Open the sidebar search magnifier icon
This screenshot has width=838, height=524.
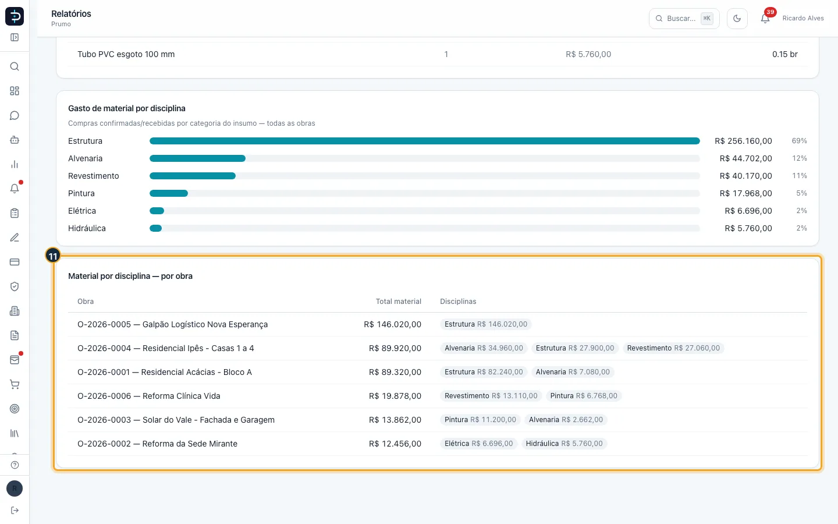15,66
